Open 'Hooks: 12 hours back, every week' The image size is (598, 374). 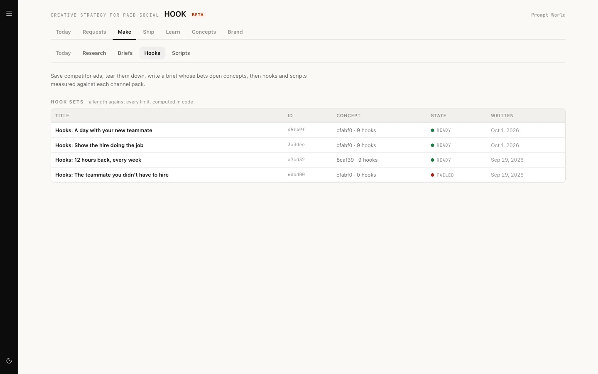(98, 160)
